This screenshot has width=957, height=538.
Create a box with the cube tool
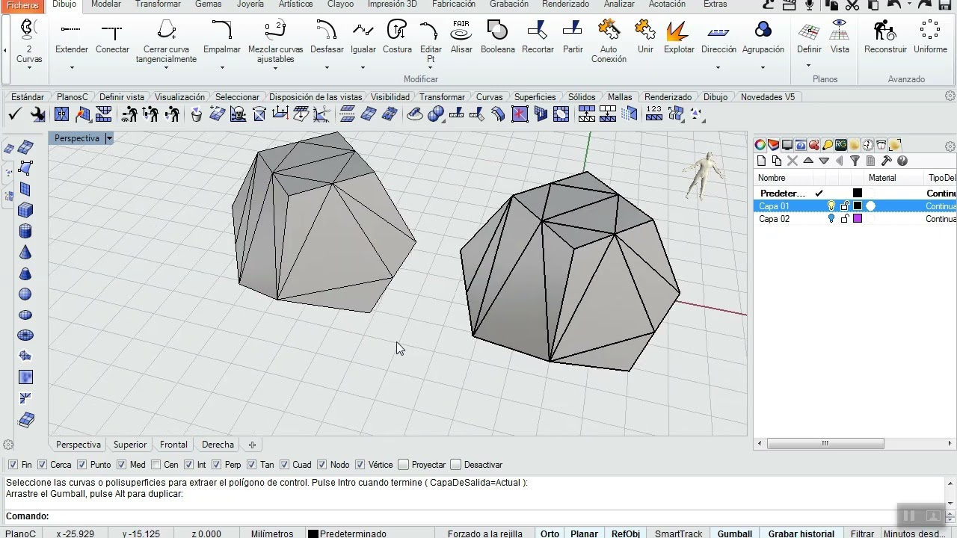pos(25,210)
